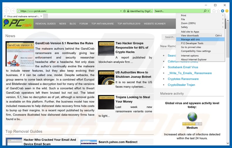Select Go to pinned sites
Viewport: 232px width, 148px height.
click(x=200, y=47)
